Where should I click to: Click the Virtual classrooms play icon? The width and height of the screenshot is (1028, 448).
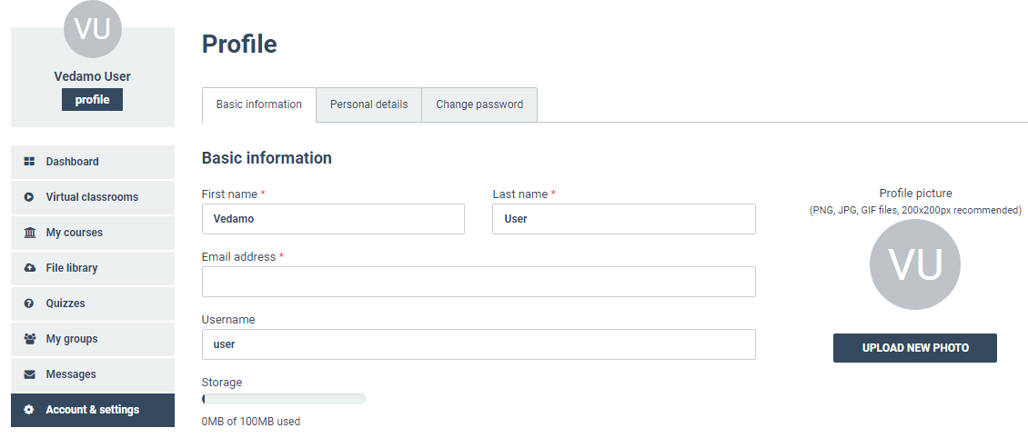tap(29, 196)
